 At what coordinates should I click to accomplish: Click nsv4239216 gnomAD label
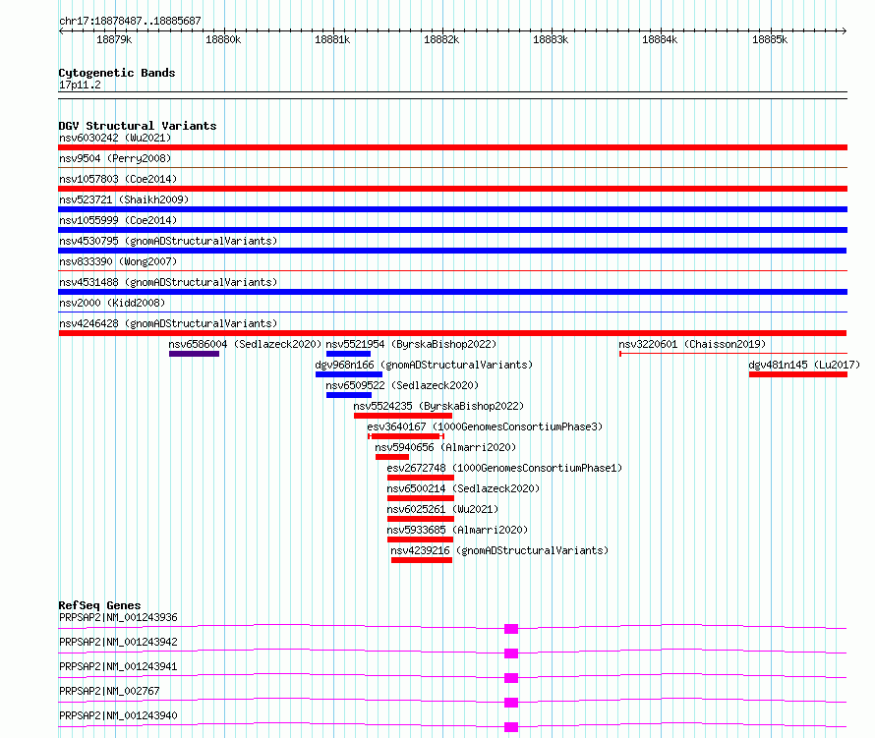coord(499,550)
